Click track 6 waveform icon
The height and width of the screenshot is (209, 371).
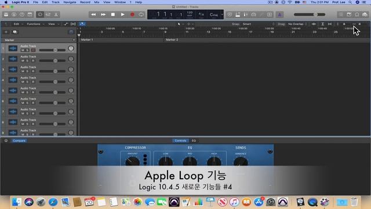coord(13,101)
